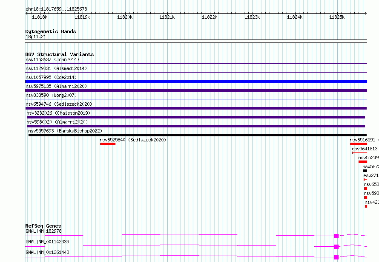The image size is (379, 262).
Task: Click the chr18:11817659..11825678 coordinate label
Action: [x=56, y=9]
